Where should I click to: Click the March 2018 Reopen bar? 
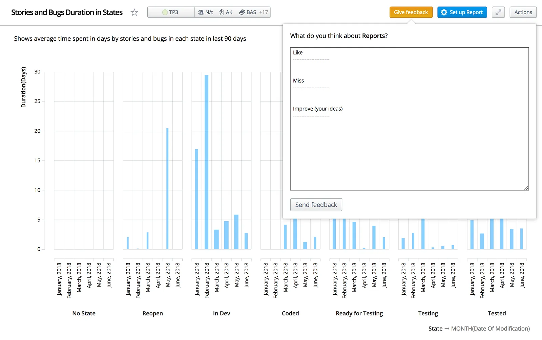(x=148, y=241)
